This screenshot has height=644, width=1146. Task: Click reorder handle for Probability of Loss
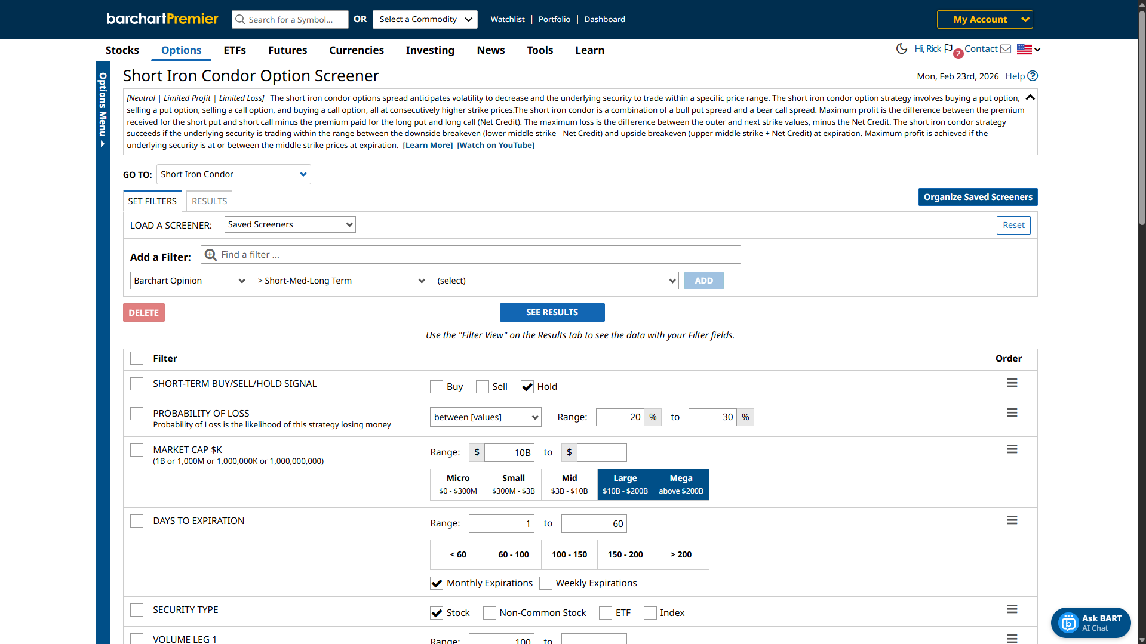point(1012,413)
